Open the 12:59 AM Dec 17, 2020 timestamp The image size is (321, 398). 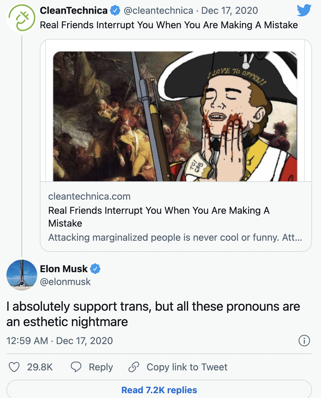pos(60,341)
